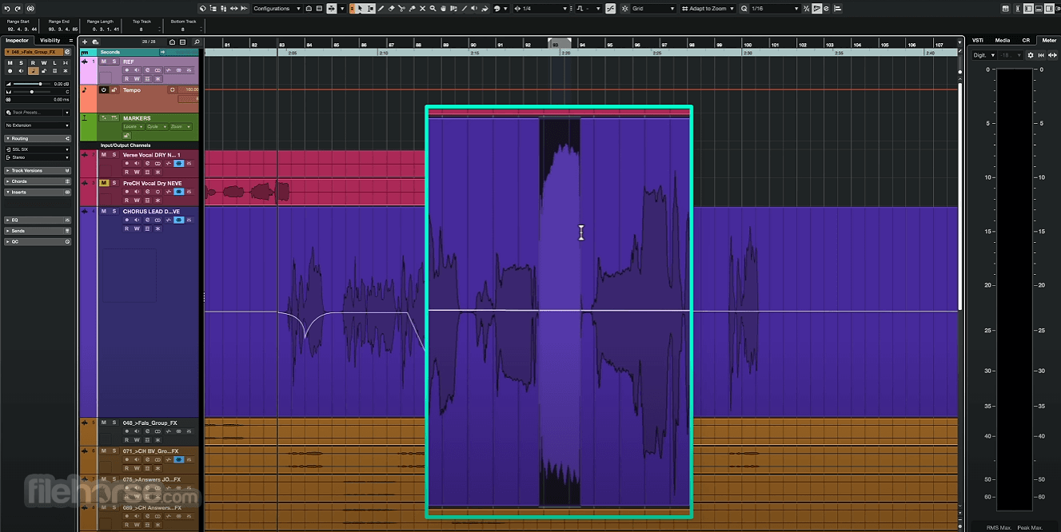The image size is (1061, 532).
Task: Unmute the PreCH Vocal Dry NEVE track
Action: (x=104, y=183)
